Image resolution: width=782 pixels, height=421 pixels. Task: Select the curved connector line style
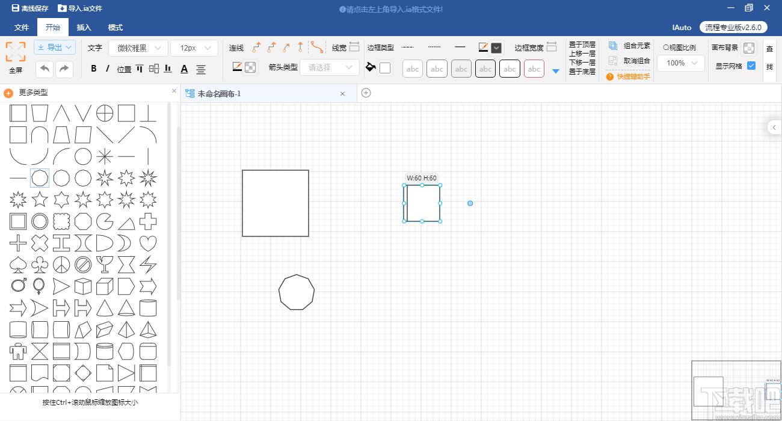coord(317,47)
